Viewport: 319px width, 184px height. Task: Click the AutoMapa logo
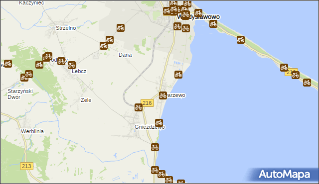285,175
